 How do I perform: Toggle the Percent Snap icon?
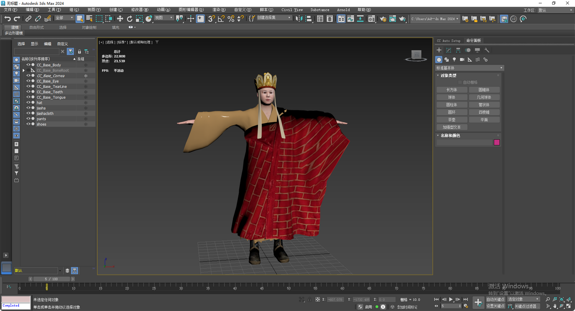231,18
